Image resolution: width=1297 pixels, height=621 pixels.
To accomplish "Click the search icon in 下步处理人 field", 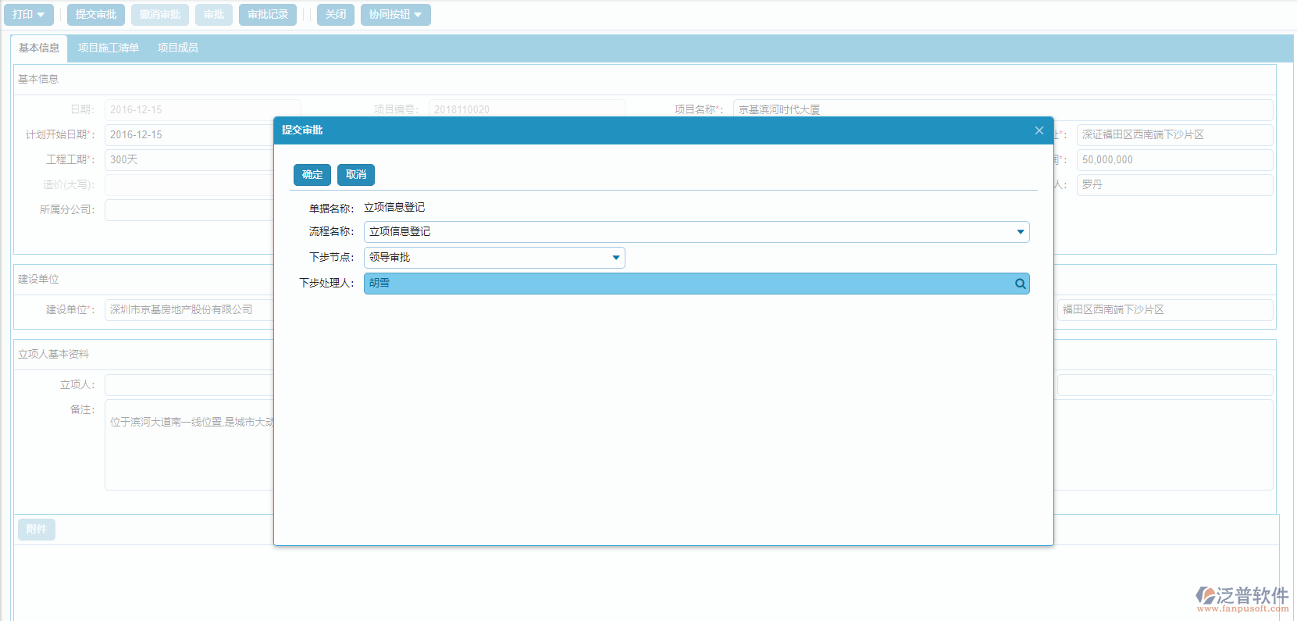I will tap(1020, 284).
